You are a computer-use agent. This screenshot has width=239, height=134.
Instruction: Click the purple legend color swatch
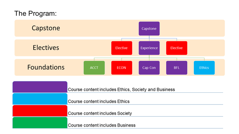pyautogui.click(x=40, y=87)
